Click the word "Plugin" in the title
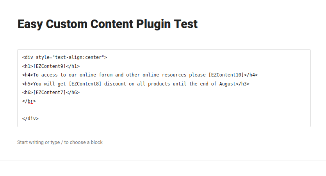 click(153, 25)
